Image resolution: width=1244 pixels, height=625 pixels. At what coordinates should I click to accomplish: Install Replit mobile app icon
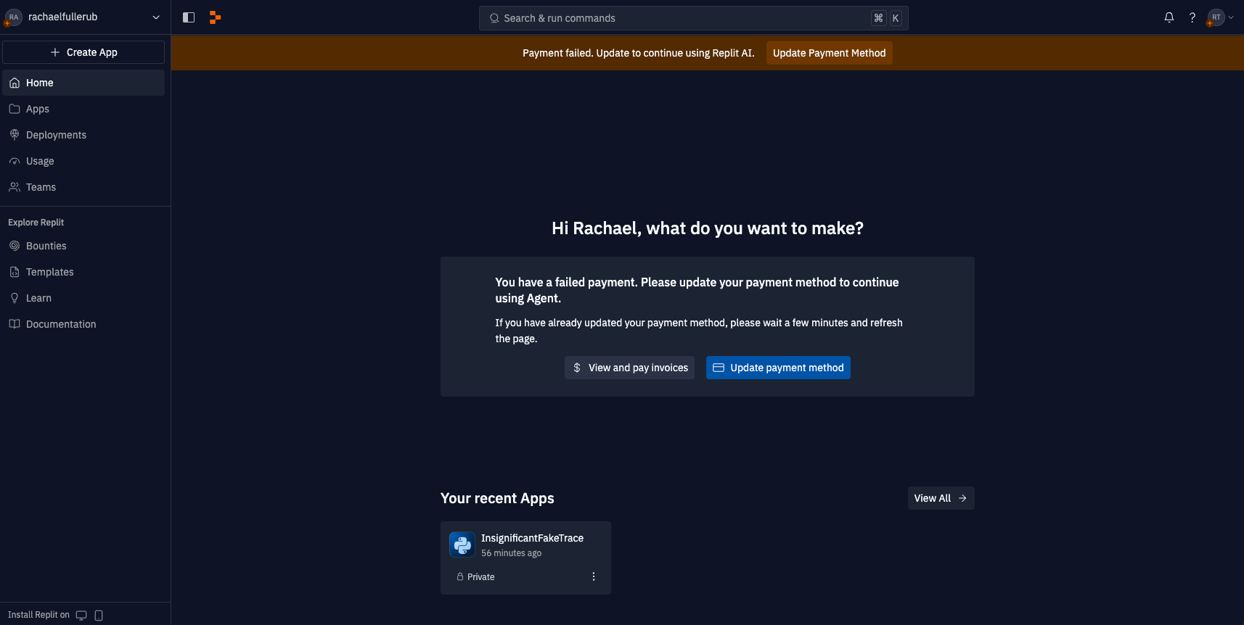(99, 615)
